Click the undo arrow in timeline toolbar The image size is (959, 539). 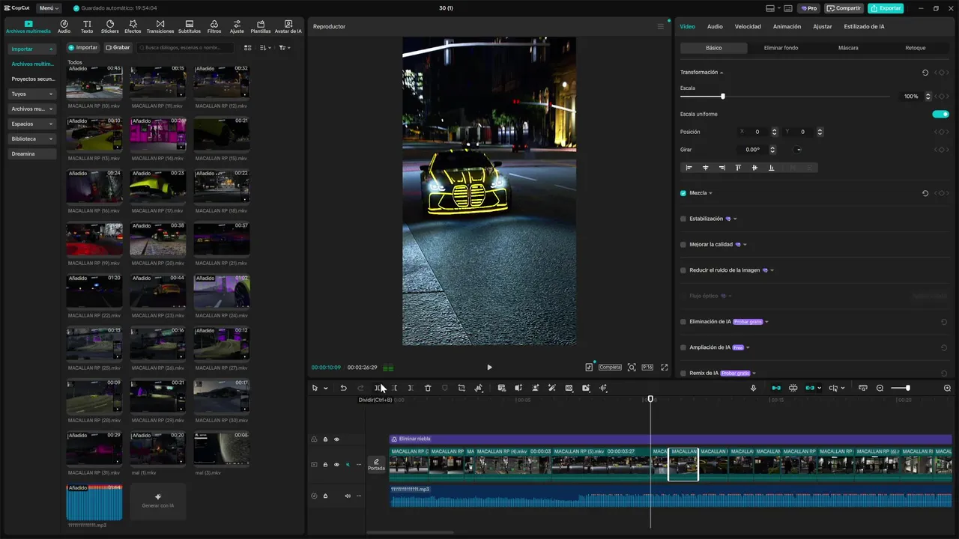click(x=343, y=388)
